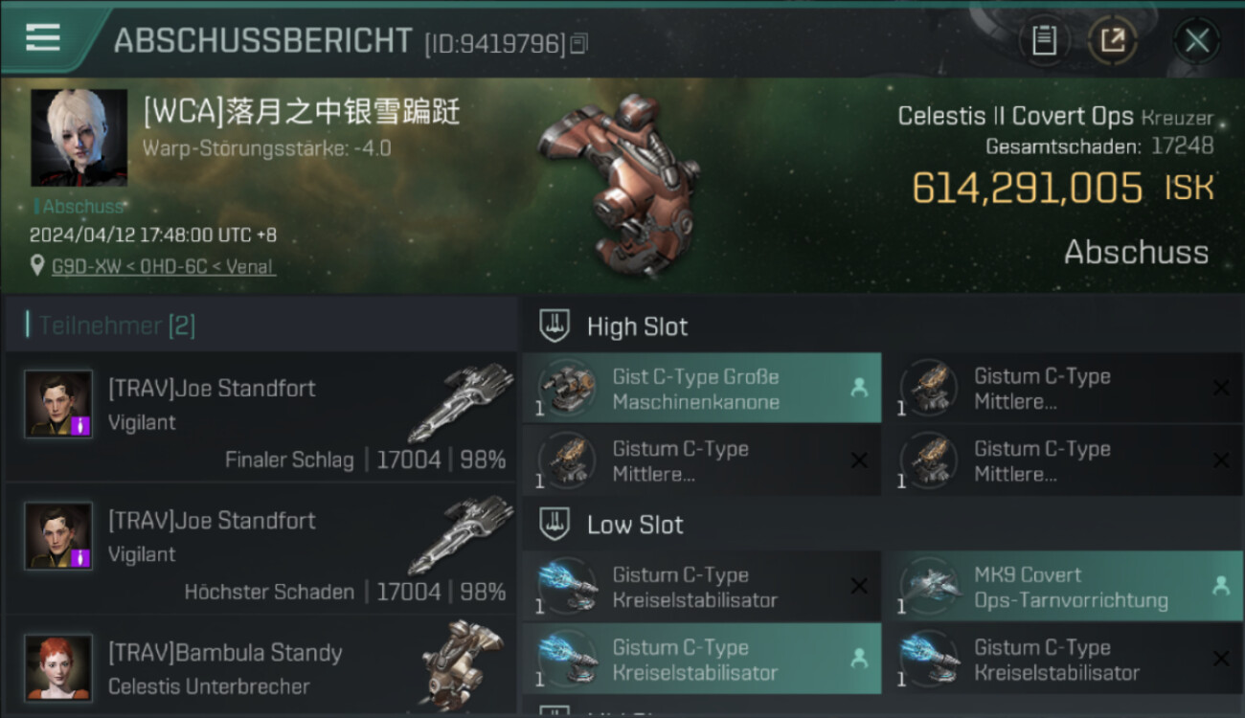
Task: Close the Abschussbericht window
Action: (1197, 41)
